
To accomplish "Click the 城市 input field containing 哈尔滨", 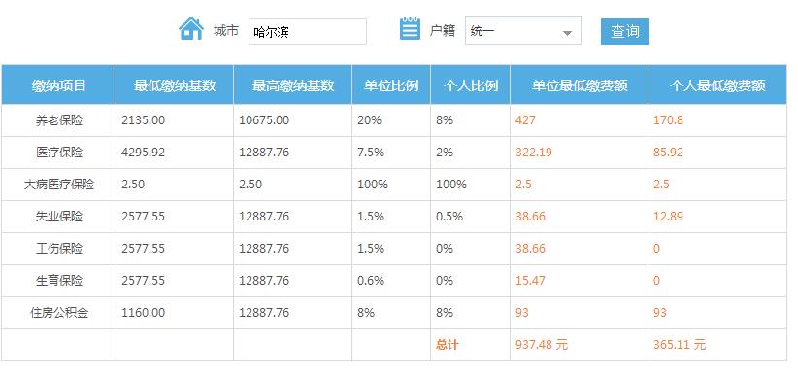I will 308,32.
